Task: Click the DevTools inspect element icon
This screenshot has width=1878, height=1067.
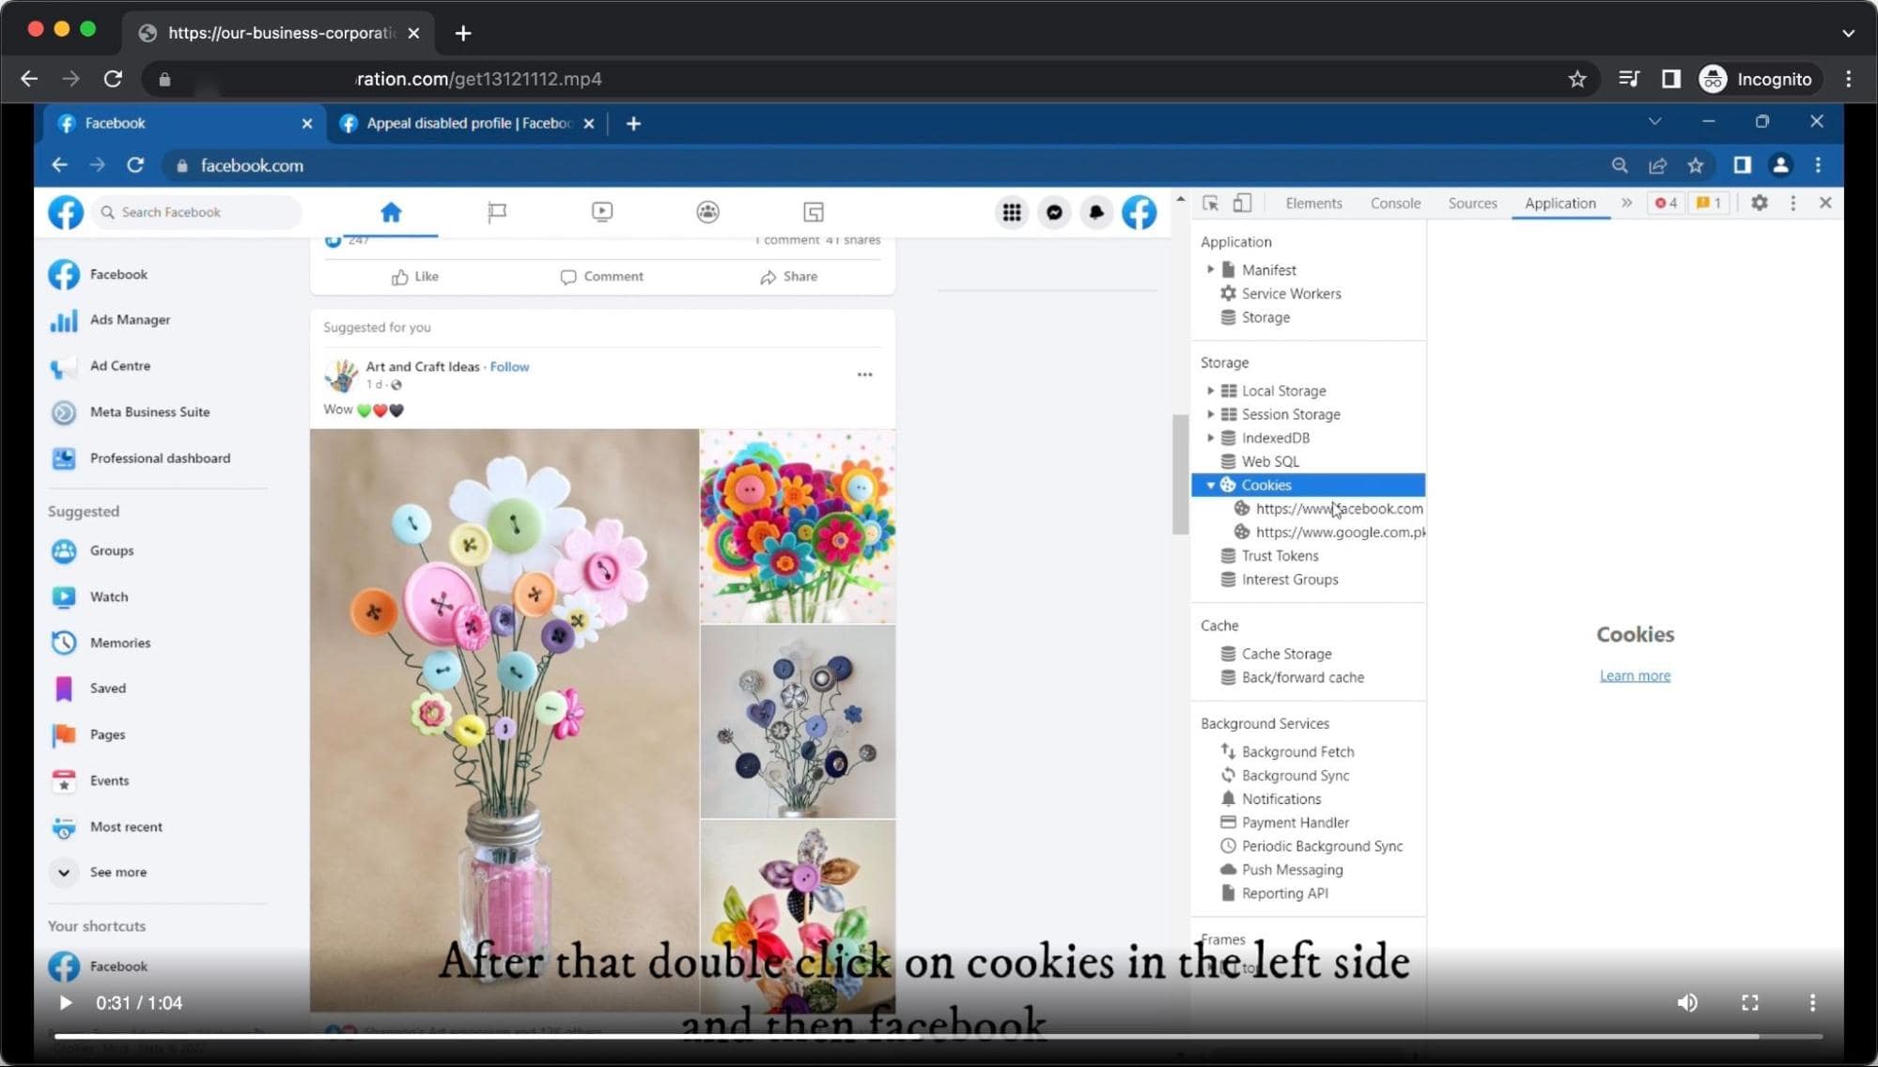Action: click(1211, 203)
